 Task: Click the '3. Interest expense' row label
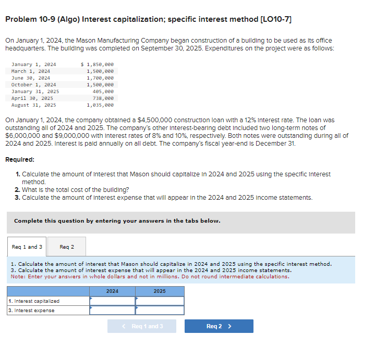pyautogui.click(x=31, y=311)
